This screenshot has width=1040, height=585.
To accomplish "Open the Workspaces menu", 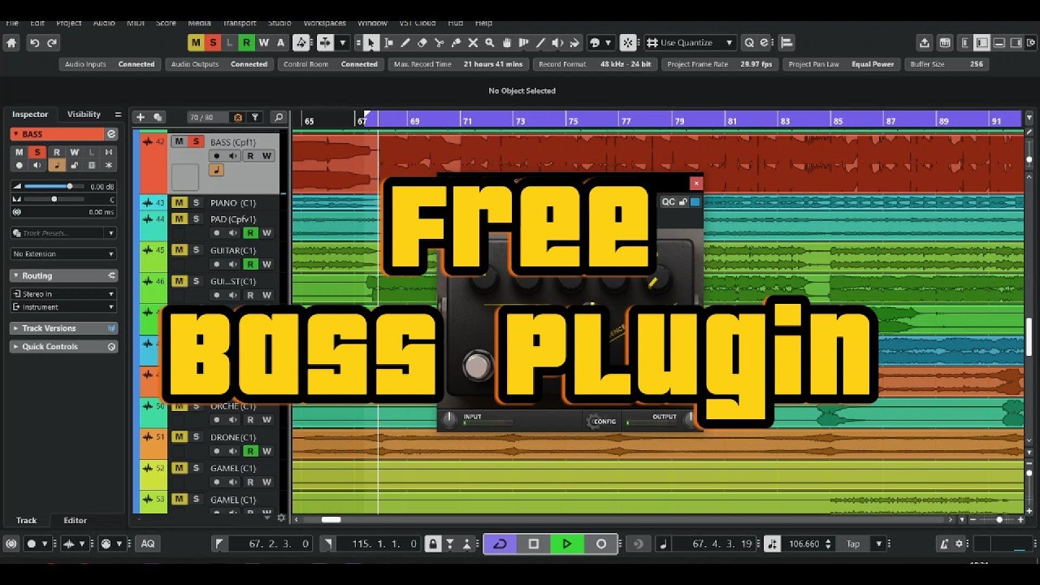I will point(324,23).
